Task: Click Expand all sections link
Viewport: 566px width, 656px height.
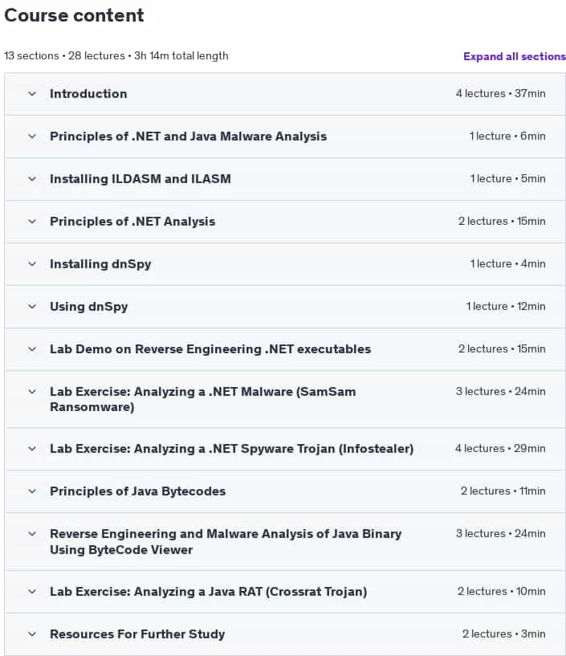Action: [x=514, y=56]
